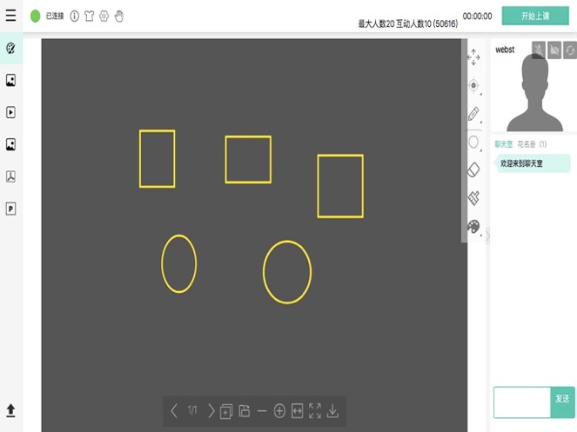The image size is (577, 432).
Task: Open the T-shirt skin theme icon
Action: 89,17
